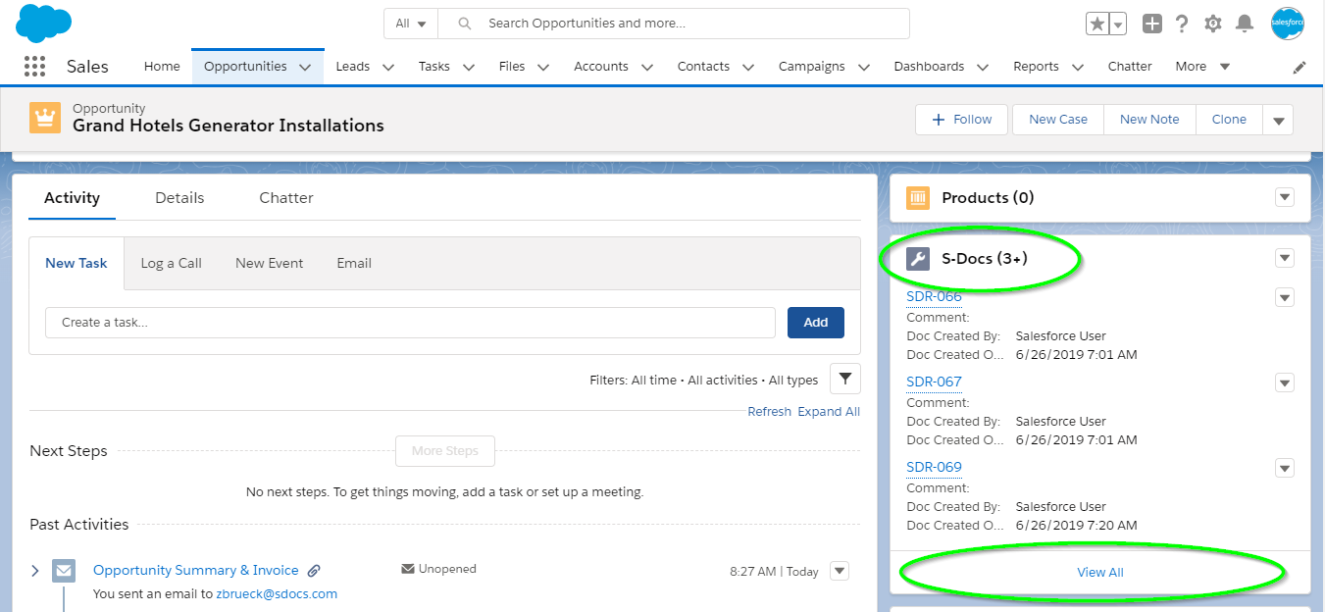Image resolution: width=1325 pixels, height=612 pixels.
Task: Open the Files tab
Action: click(512, 67)
